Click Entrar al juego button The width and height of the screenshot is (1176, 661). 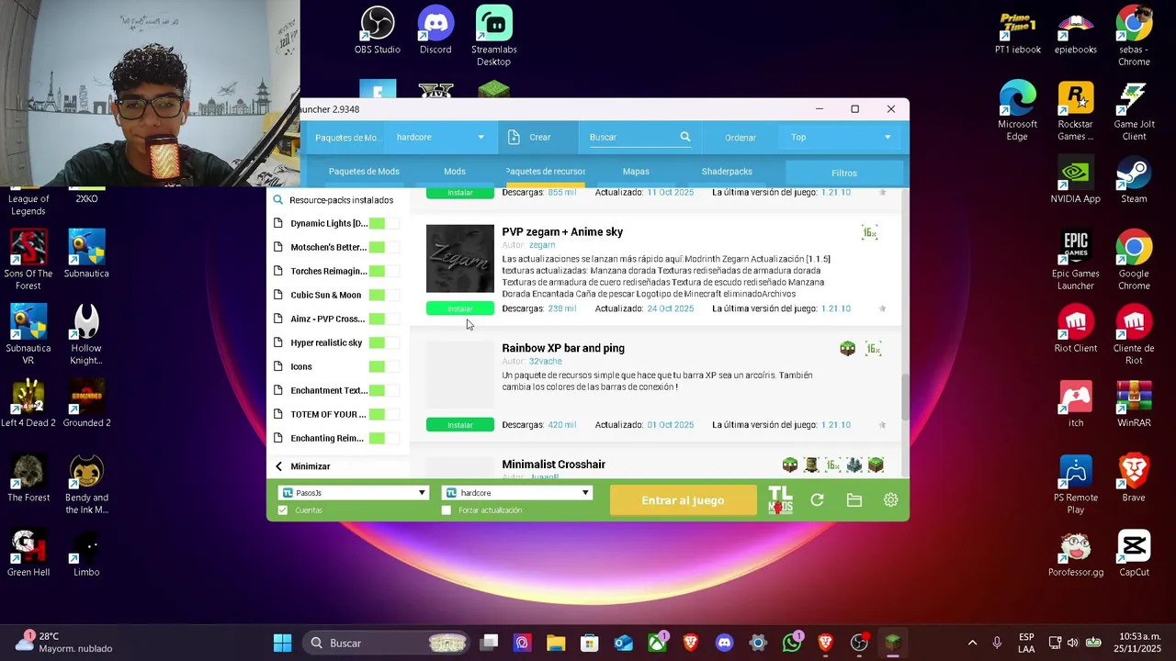coord(683,500)
